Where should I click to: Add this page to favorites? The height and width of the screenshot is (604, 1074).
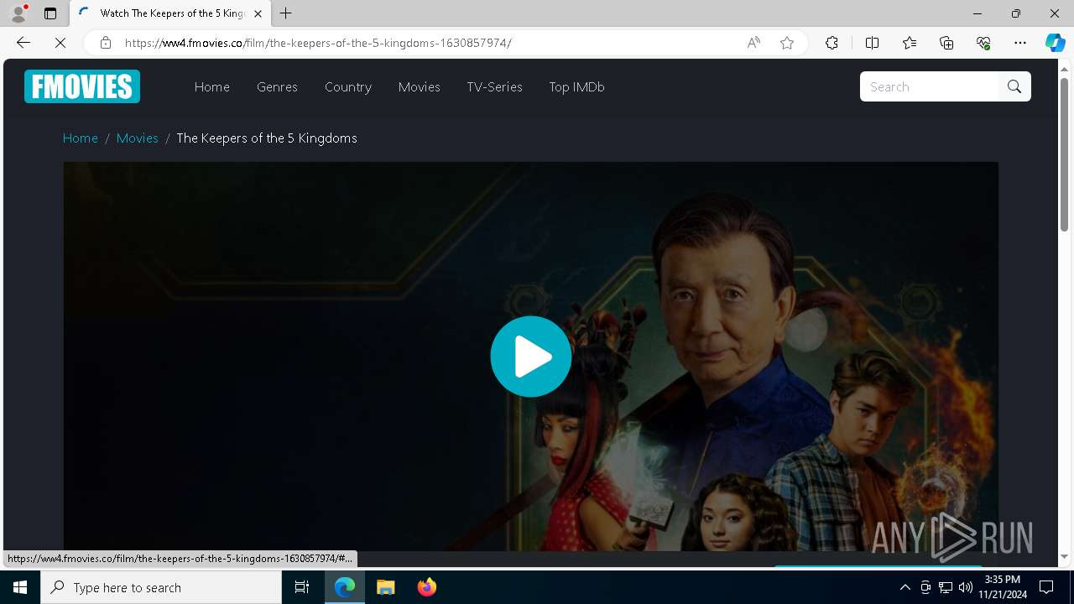(787, 43)
